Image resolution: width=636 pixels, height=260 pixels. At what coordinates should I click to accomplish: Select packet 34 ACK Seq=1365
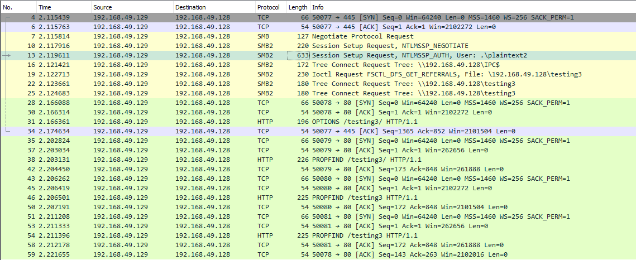coord(318,131)
